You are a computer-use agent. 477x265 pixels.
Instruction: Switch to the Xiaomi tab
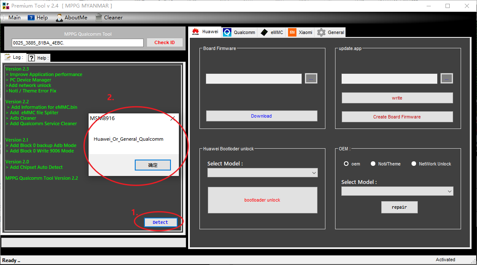(x=300, y=32)
